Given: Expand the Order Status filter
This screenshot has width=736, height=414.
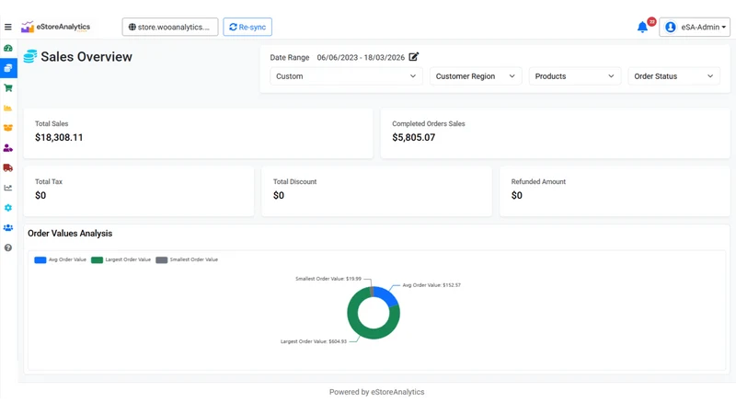Looking at the screenshot, I should pos(673,76).
